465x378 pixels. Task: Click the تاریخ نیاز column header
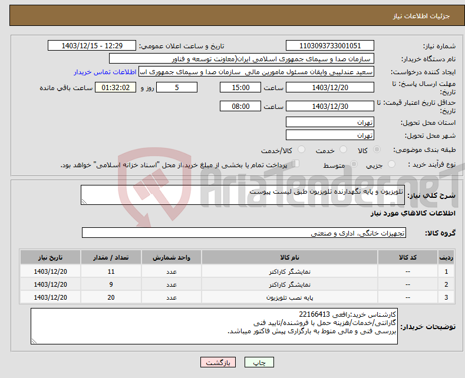pyautogui.click(x=51, y=257)
